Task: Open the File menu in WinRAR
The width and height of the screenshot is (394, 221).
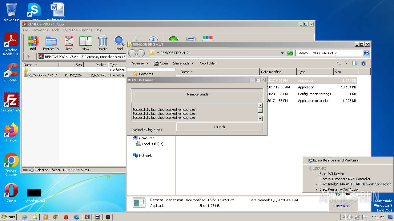Action: pyautogui.click(x=26, y=30)
